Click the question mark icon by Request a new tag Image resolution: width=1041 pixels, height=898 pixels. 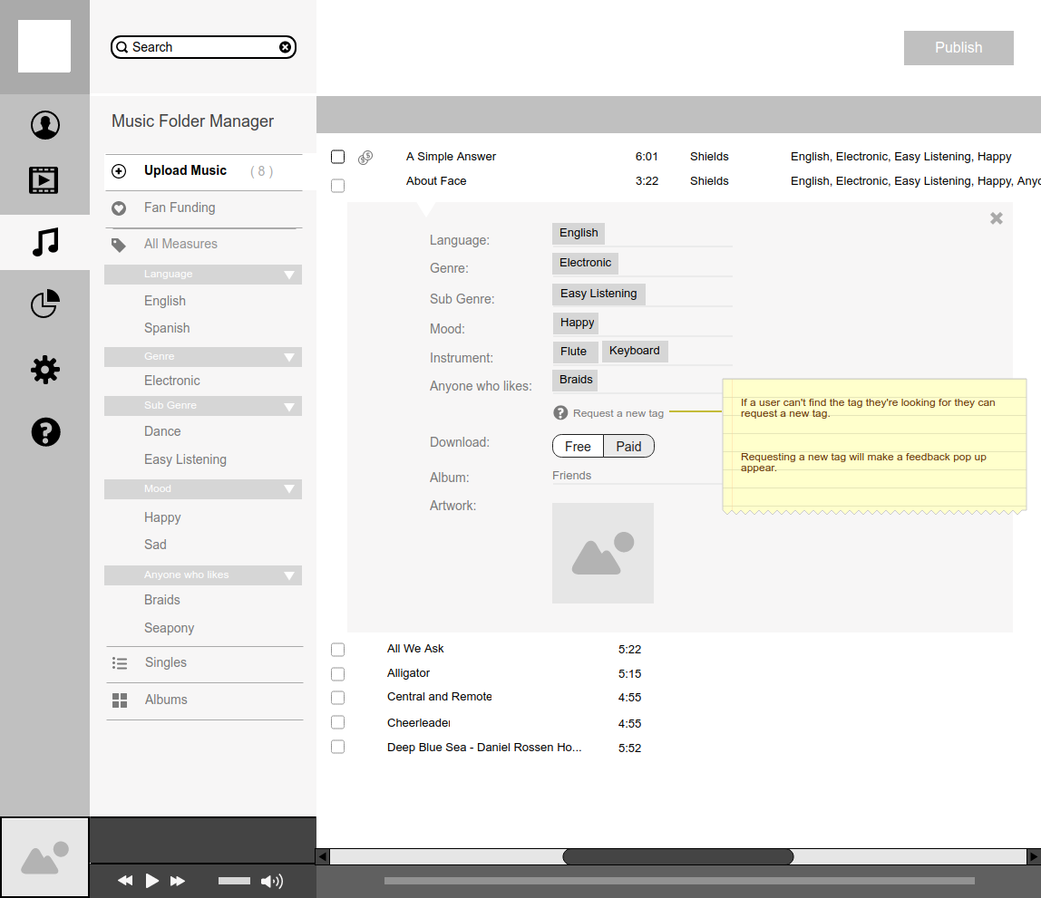(x=560, y=412)
